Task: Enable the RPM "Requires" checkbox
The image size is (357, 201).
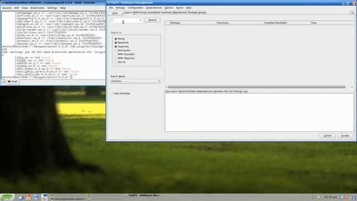Action: [x=115, y=58]
